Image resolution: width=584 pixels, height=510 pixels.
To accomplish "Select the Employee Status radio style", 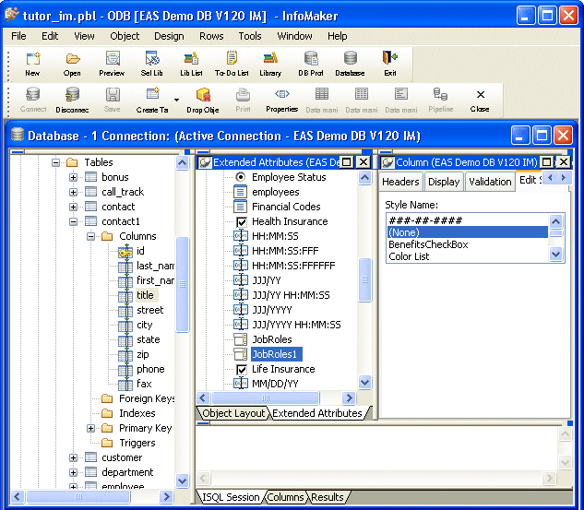I will click(x=241, y=177).
